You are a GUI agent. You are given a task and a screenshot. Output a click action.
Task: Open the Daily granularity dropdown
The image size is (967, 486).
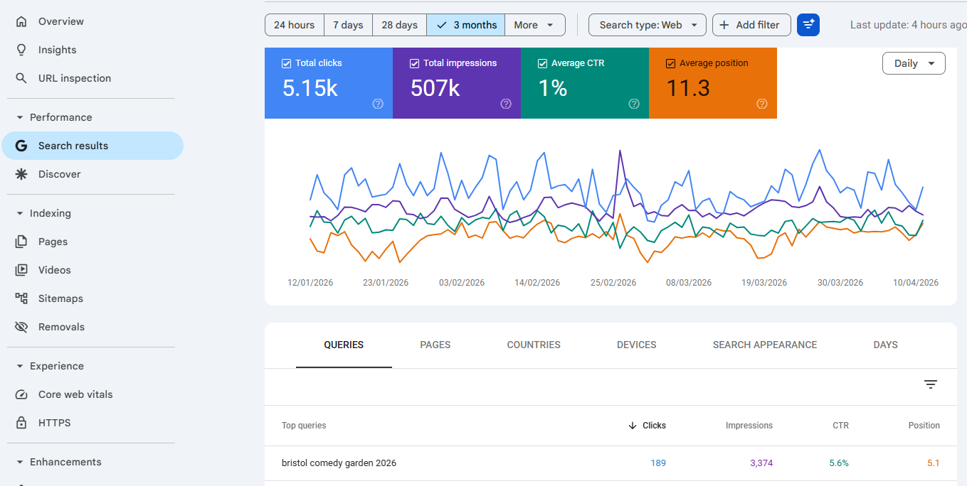pos(914,63)
